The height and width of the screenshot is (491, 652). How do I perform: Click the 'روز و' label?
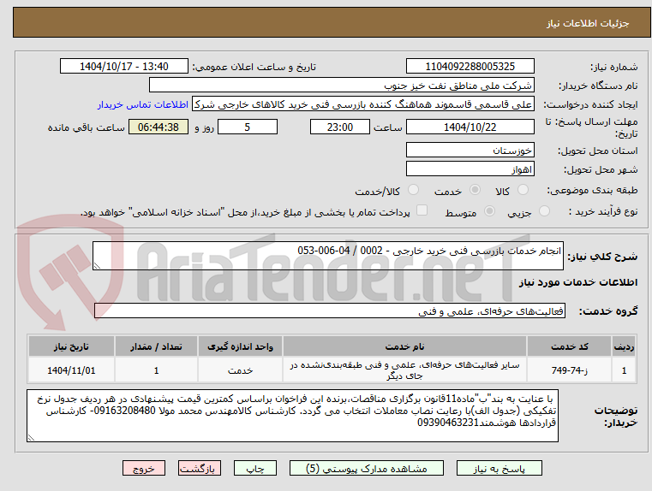click(x=204, y=127)
